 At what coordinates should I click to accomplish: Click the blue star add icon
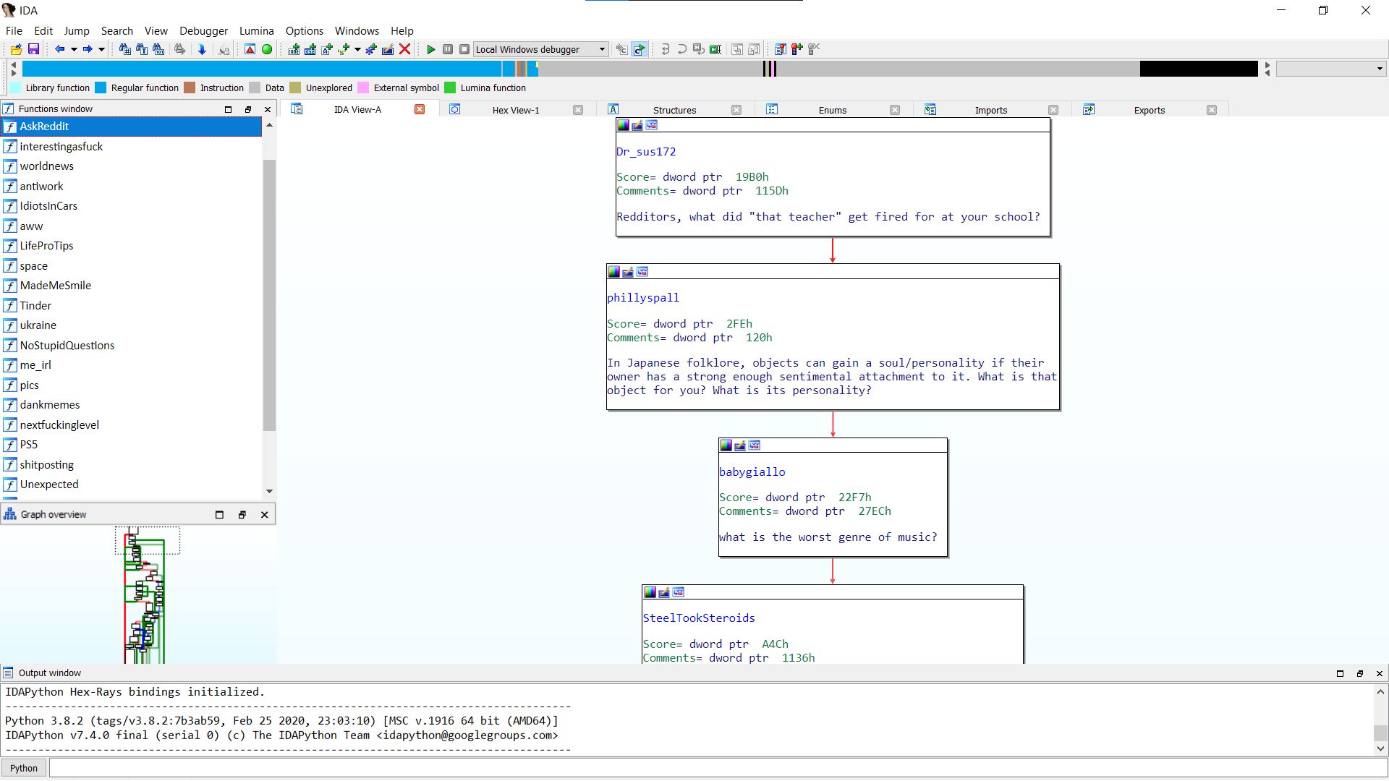tap(371, 49)
